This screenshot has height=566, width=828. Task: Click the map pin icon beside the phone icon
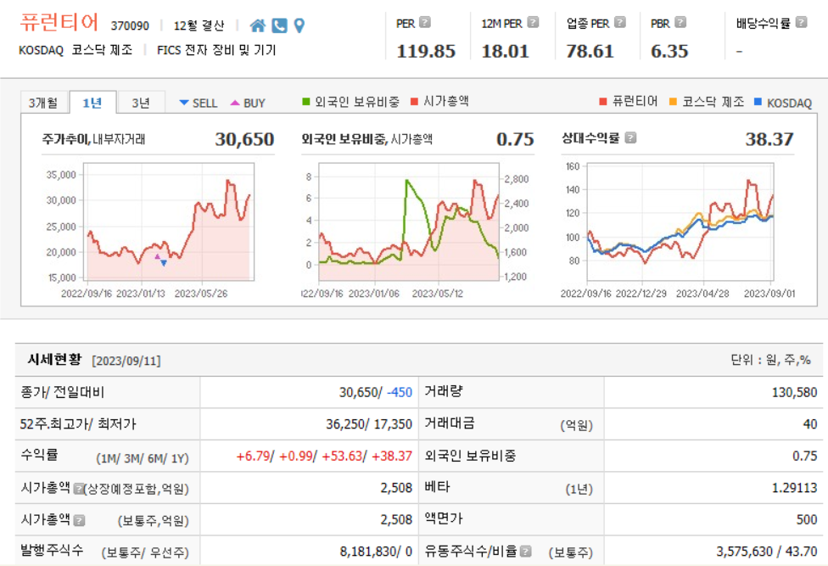point(299,25)
